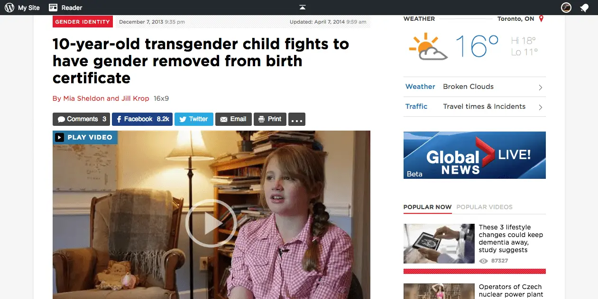This screenshot has width=598, height=299.
Task: Select the Popular Now tab
Action: pyautogui.click(x=427, y=207)
